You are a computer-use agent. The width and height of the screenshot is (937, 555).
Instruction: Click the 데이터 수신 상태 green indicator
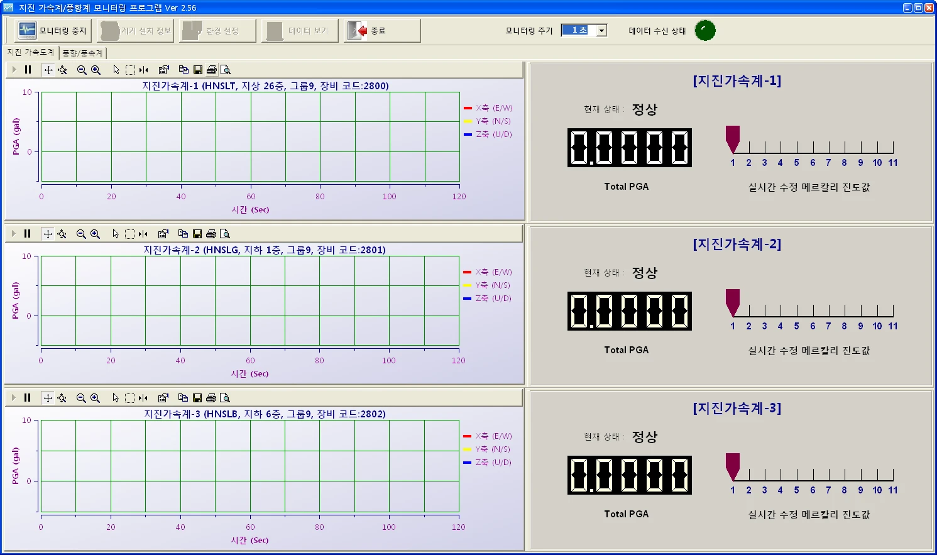[705, 30]
